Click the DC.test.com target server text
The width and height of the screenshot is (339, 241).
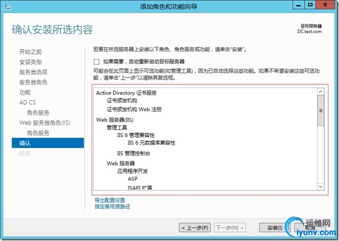(310, 32)
